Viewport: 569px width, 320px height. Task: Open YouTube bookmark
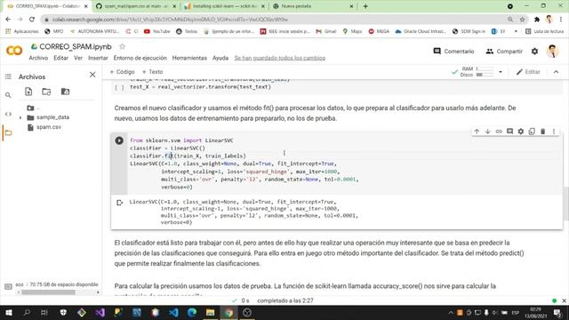(156, 32)
